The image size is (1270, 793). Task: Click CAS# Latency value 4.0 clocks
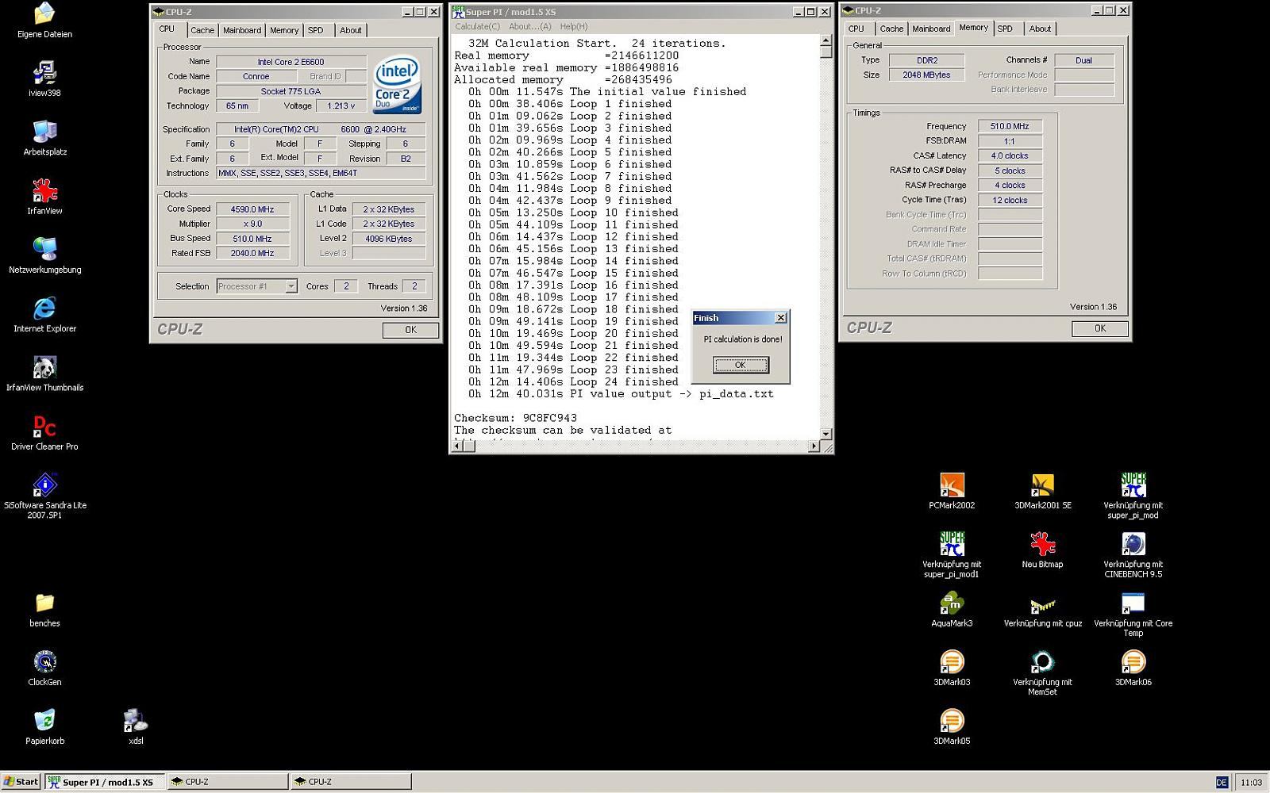click(x=1010, y=155)
